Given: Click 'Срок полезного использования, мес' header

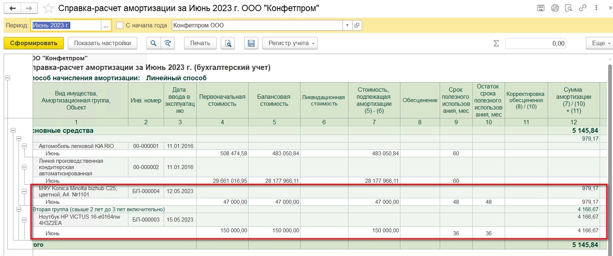Looking at the screenshot, I should point(456,100).
